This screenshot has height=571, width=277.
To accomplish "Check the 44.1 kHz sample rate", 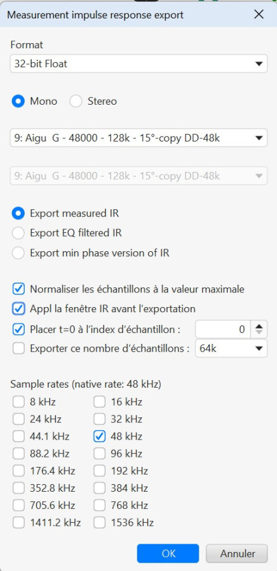I will [18, 436].
